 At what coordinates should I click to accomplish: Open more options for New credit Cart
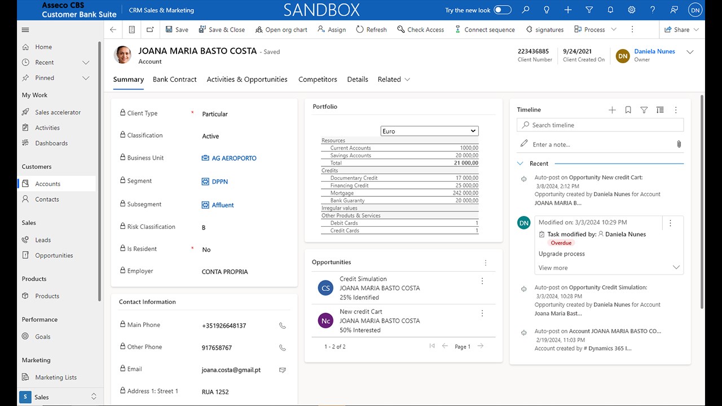point(482,314)
